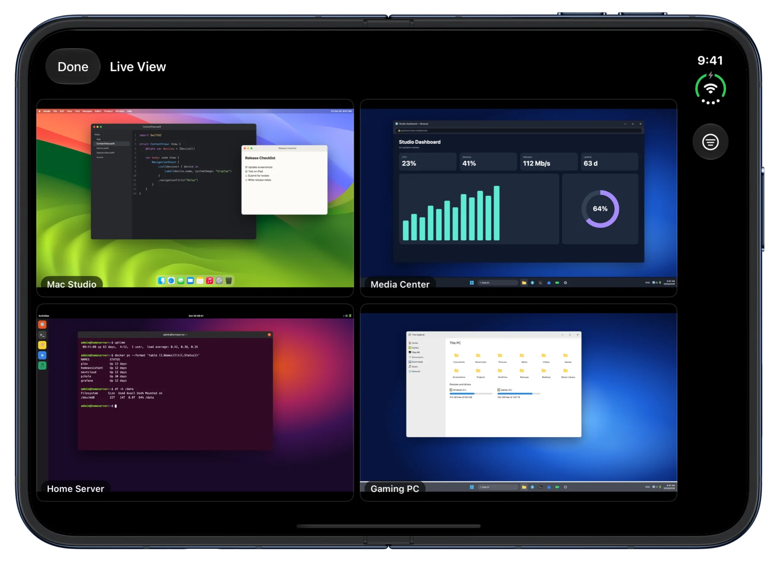Click the green music icon in Home Server dock
The image size is (777, 564).
[42, 365]
